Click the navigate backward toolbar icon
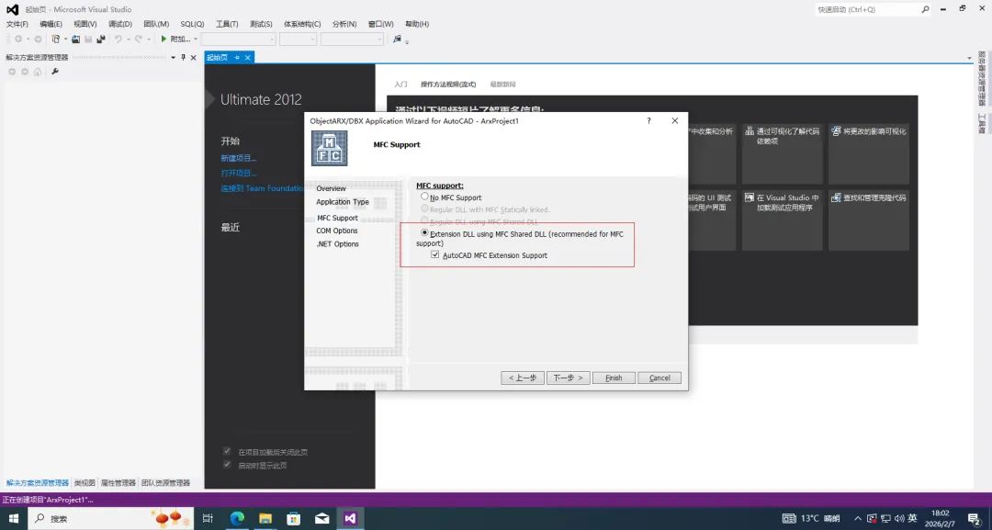992x530 pixels. coord(17,39)
